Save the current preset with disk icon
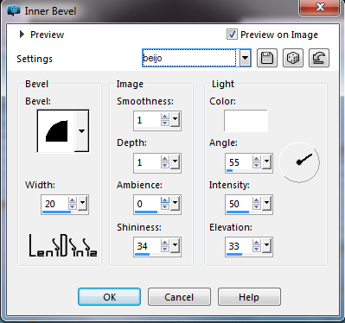The image size is (345, 323). pos(267,58)
